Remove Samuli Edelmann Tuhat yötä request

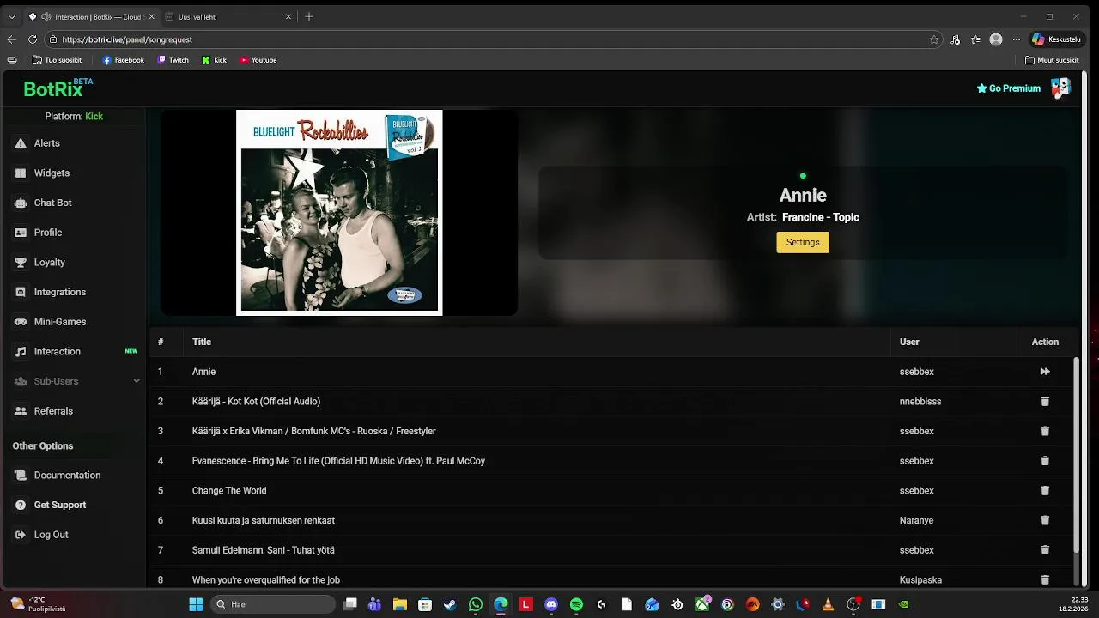coord(1045,550)
